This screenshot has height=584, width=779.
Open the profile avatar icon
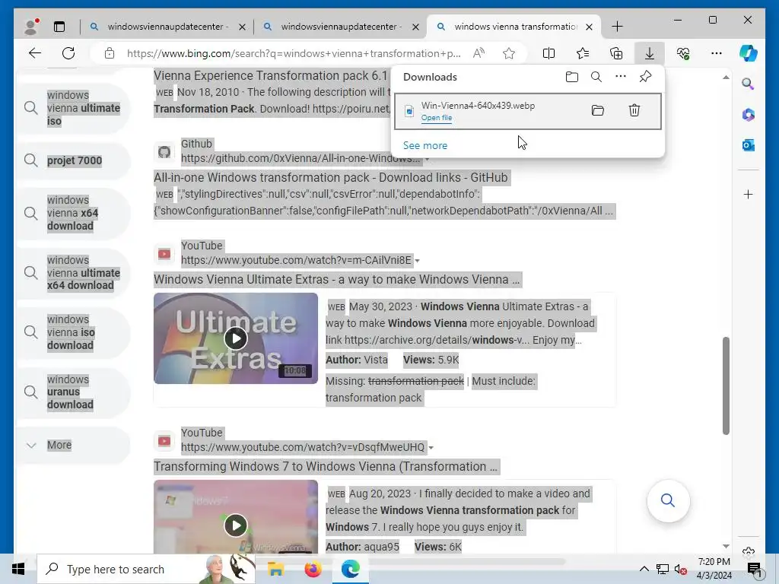click(31, 27)
